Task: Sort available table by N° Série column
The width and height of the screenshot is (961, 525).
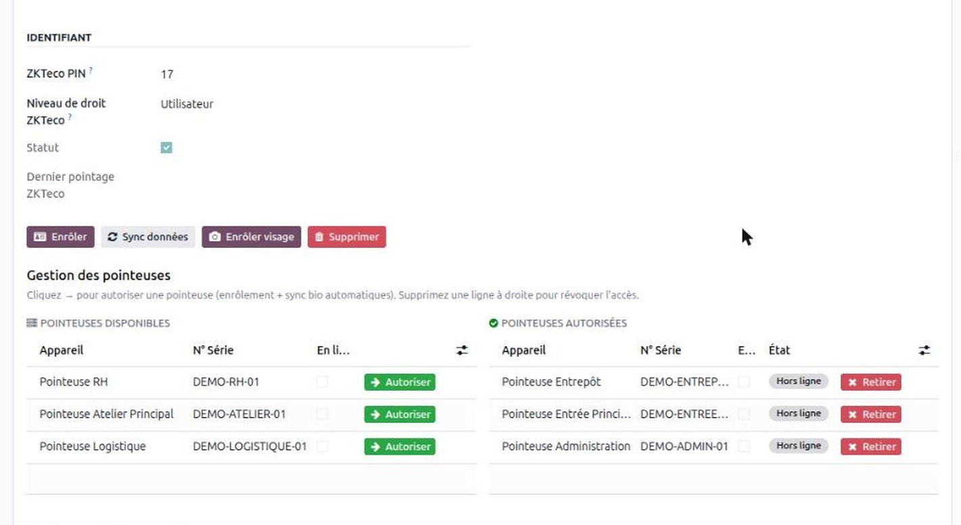Action: 213,350
